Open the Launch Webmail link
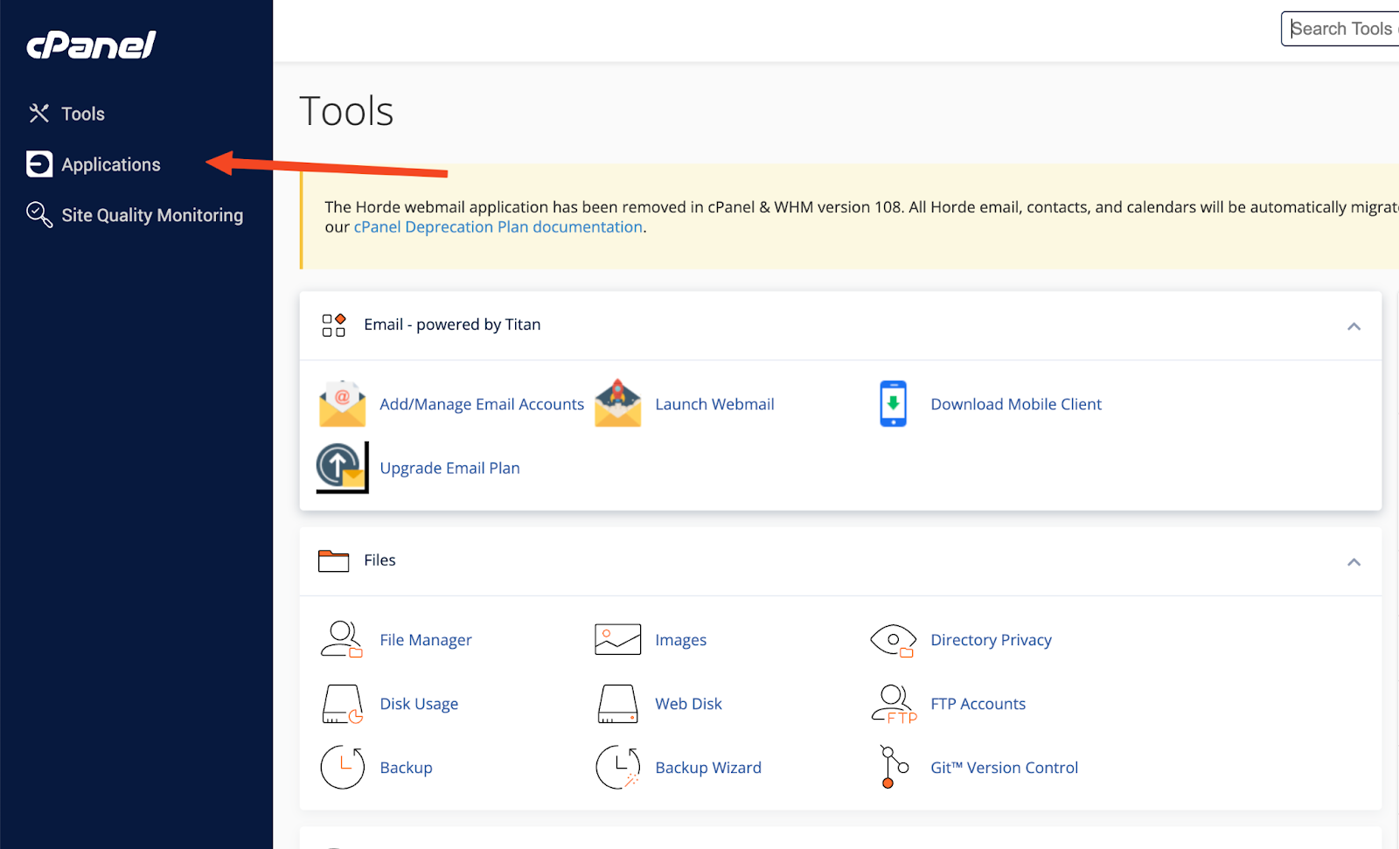1399x849 pixels. pos(714,404)
